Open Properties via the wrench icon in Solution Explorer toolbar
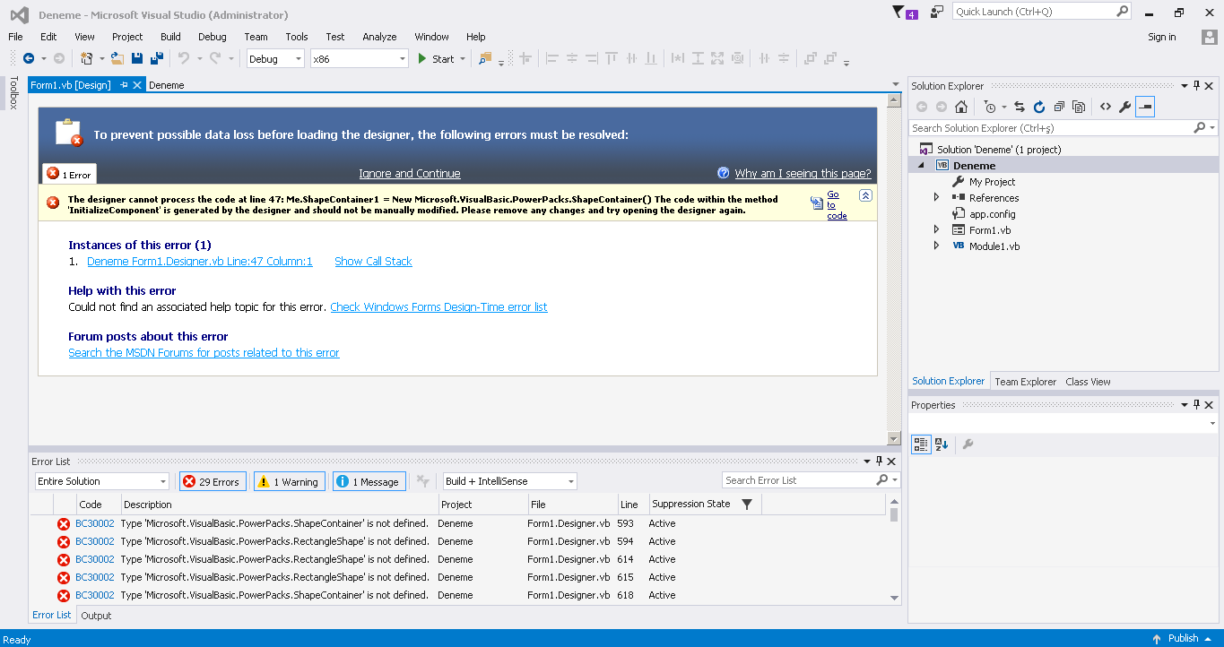 coord(1125,107)
